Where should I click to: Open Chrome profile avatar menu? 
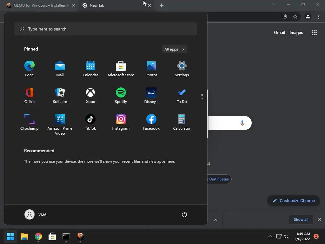pyautogui.click(x=308, y=17)
